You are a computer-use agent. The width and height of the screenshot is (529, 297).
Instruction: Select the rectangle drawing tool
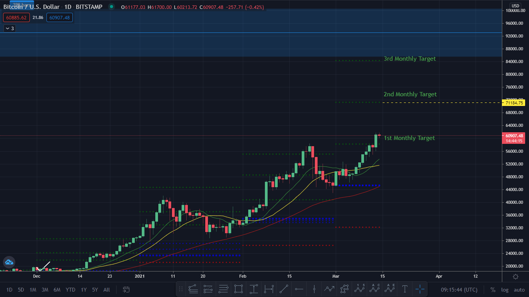click(239, 288)
